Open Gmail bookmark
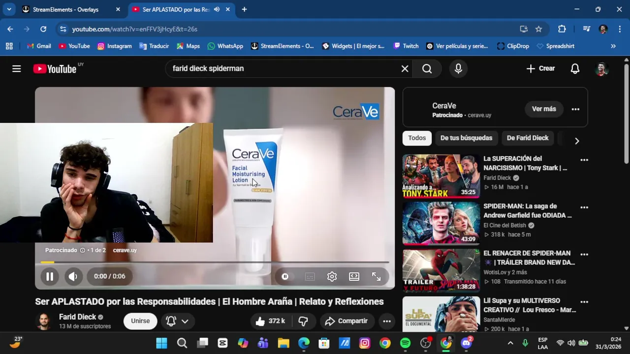 coord(38,46)
